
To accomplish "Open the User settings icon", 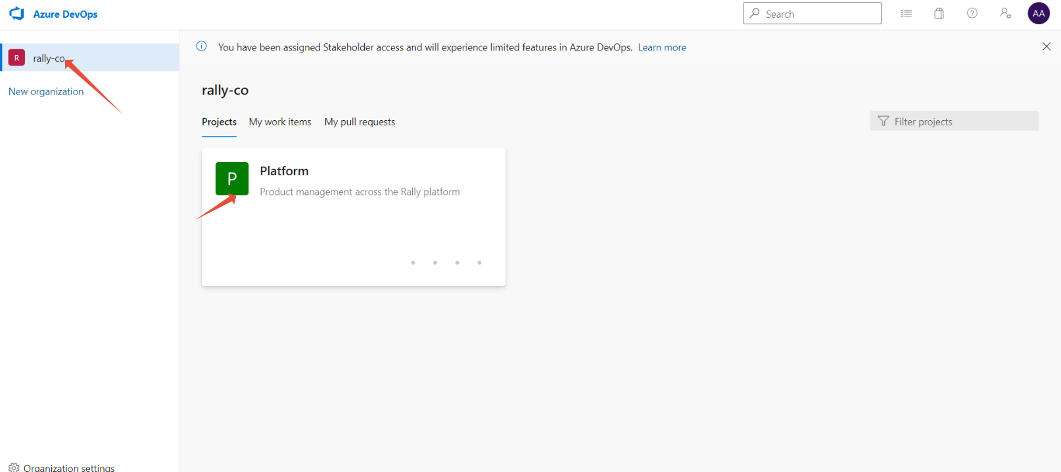I will click(1005, 13).
